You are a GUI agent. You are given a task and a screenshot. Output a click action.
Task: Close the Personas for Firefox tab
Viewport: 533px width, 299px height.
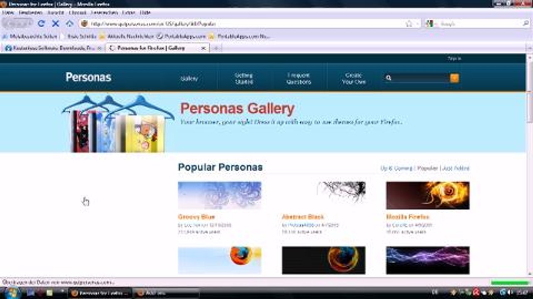(x=203, y=48)
